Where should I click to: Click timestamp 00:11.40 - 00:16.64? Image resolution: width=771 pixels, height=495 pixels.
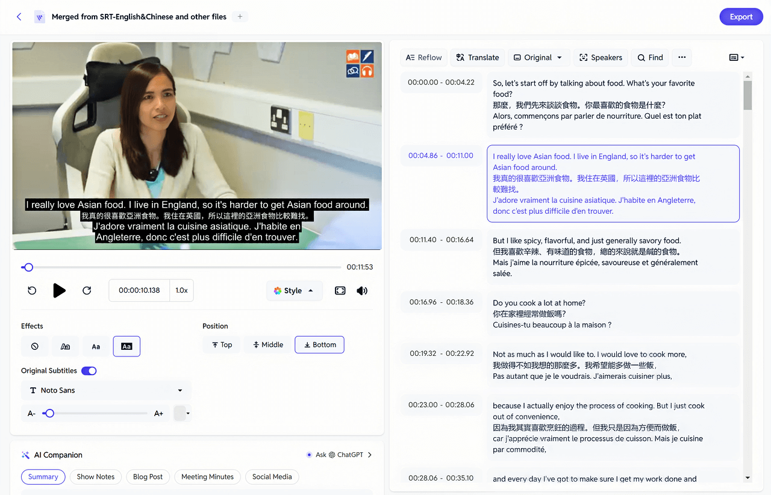pos(441,240)
